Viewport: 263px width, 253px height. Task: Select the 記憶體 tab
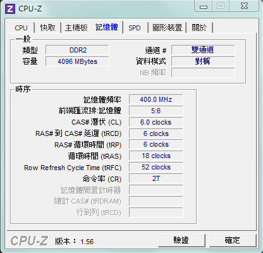tap(107, 27)
